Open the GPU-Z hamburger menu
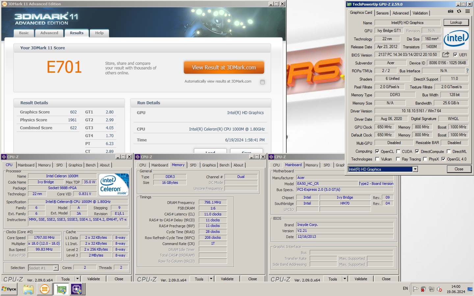This screenshot has height=296, width=474. tap(467, 12)
